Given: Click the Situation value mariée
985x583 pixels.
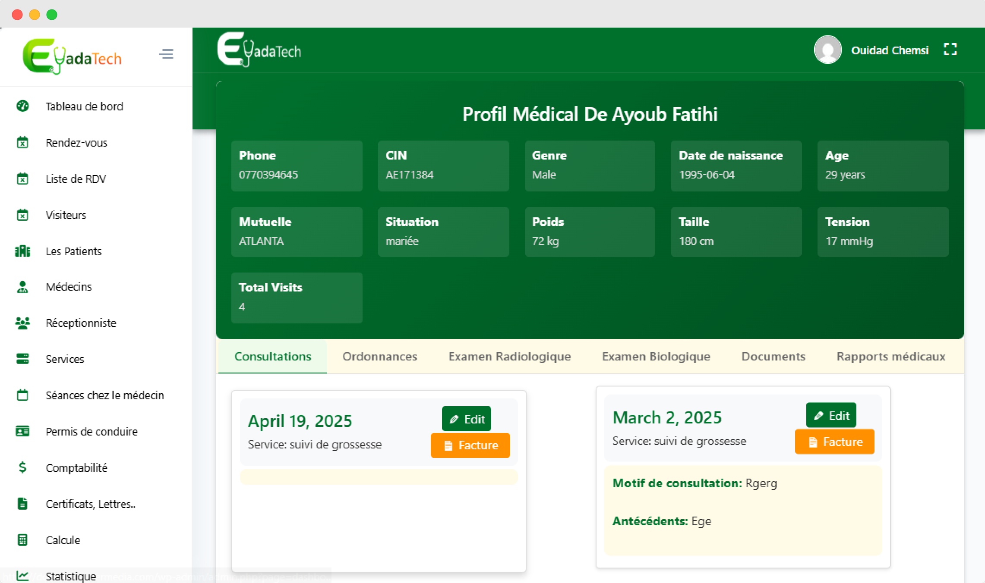Looking at the screenshot, I should tap(402, 241).
